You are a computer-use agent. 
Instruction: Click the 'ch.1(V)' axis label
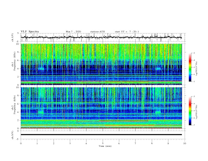pyautogui.click(x=13, y=37)
